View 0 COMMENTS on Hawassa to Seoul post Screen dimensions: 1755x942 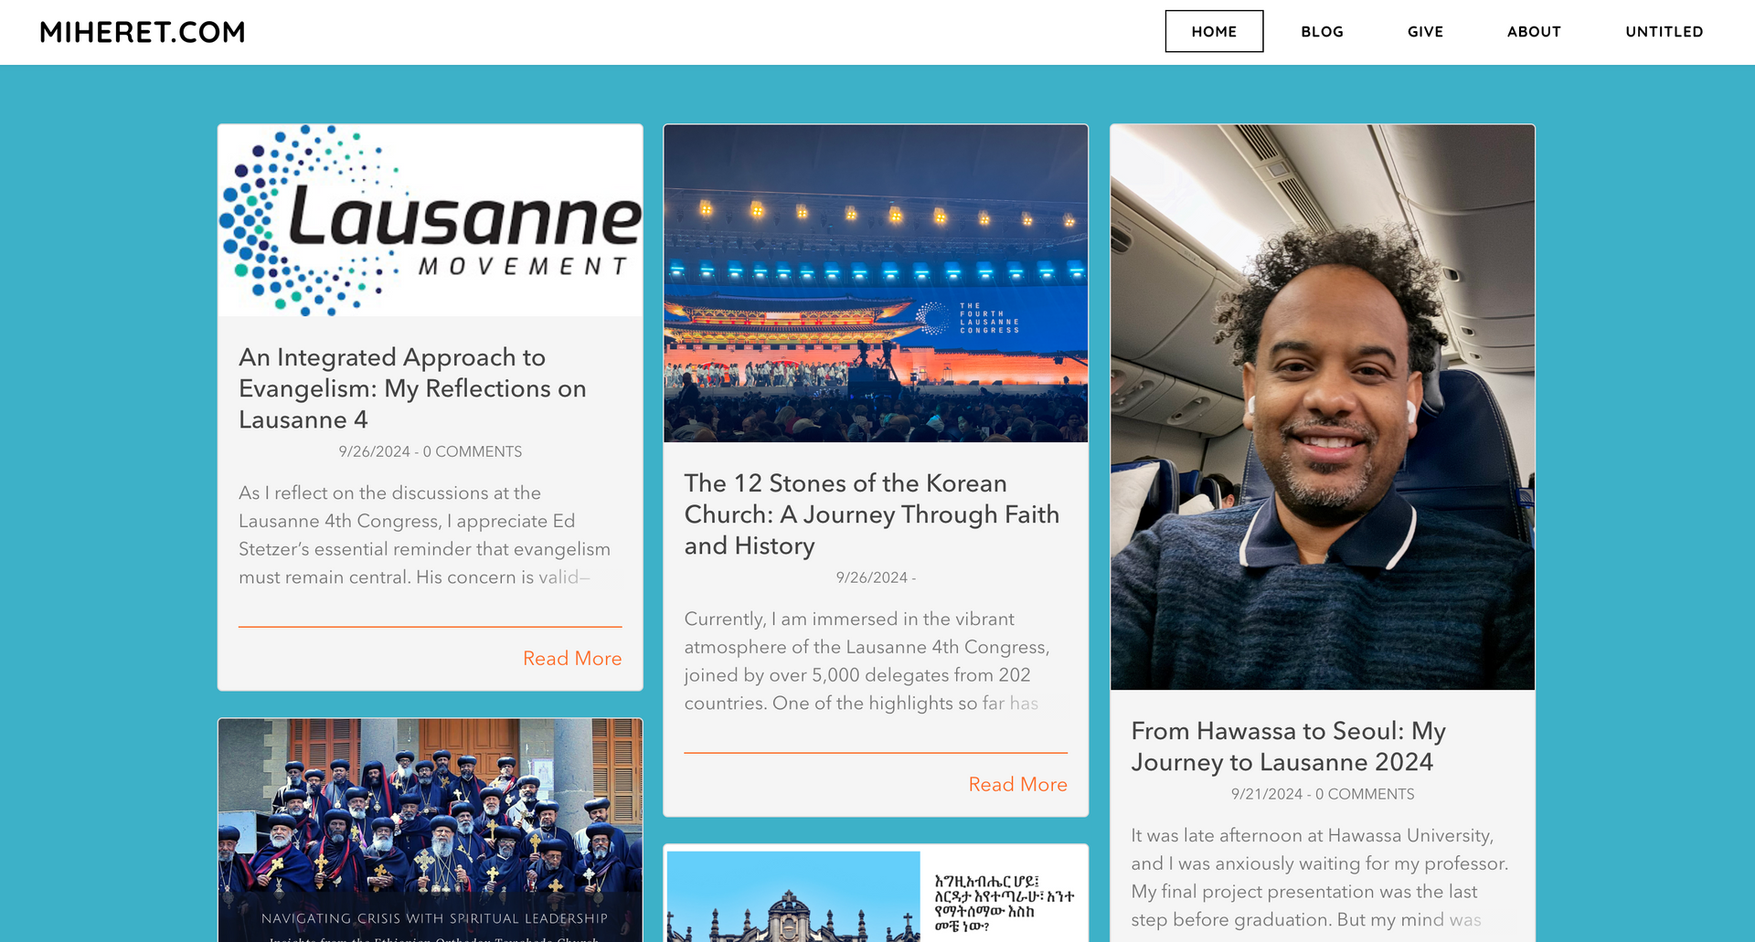1365,794
